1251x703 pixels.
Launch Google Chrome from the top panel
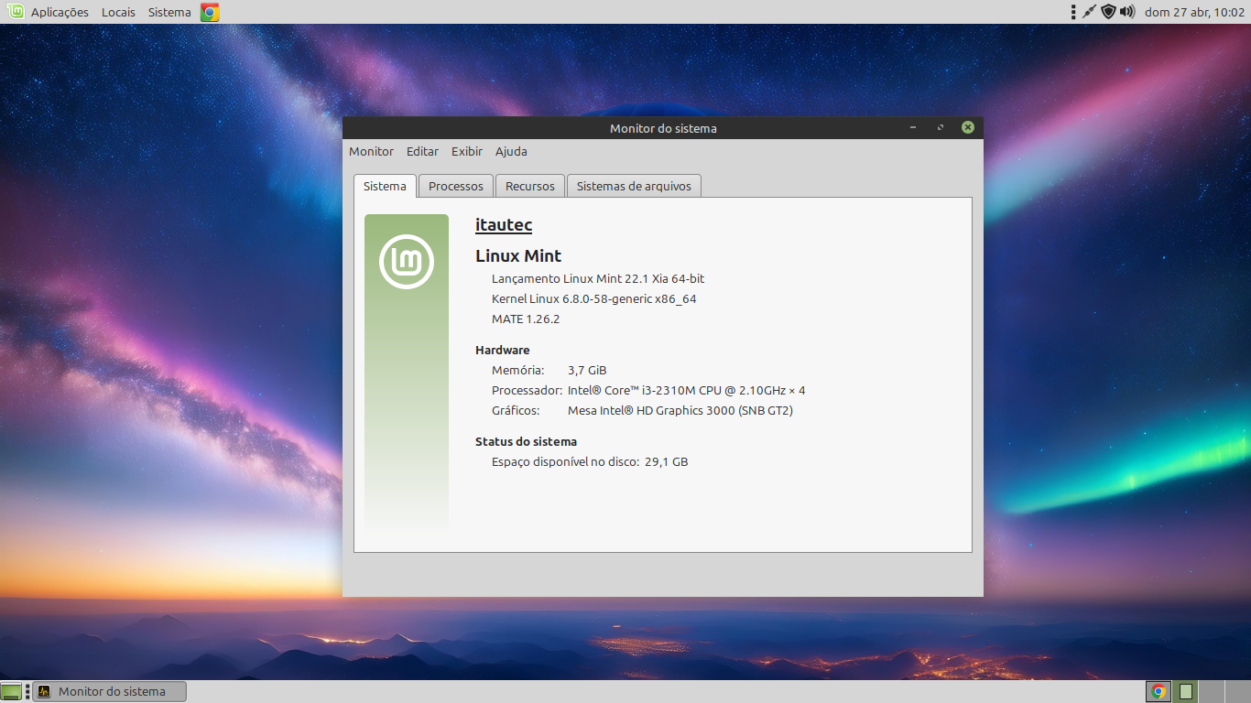pos(210,12)
